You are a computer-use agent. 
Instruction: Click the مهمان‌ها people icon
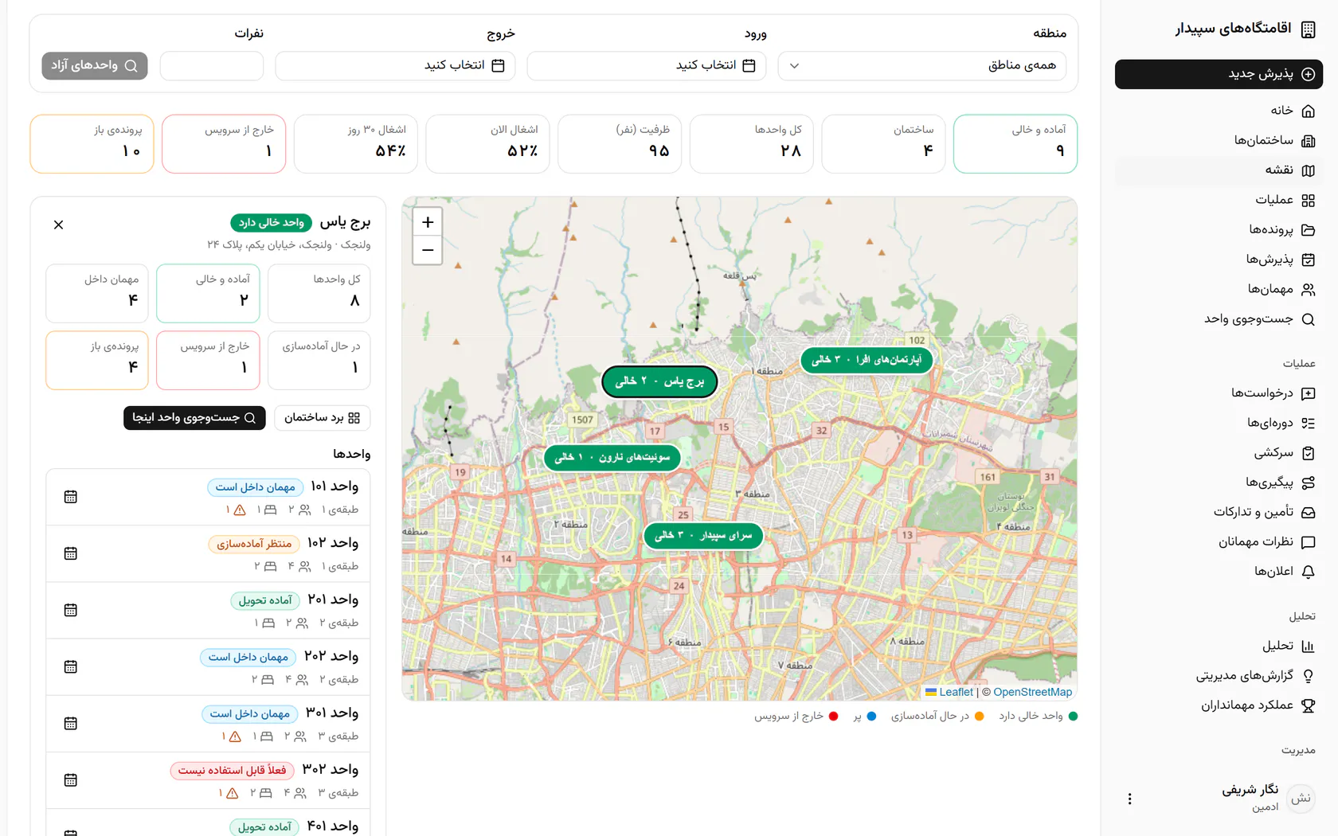[1308, 290]
